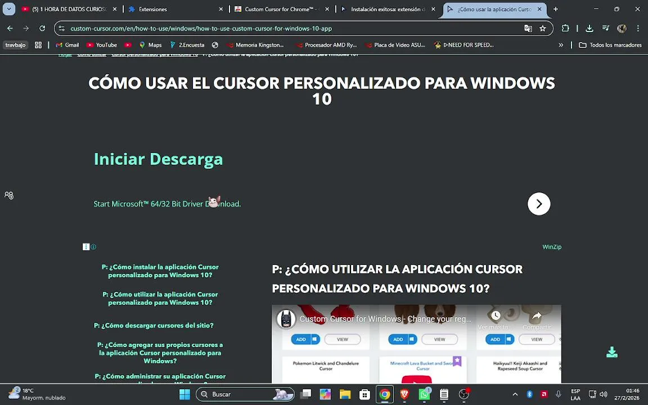Show hidden system tray icons

pyautogui.click(x=515, y=394)
